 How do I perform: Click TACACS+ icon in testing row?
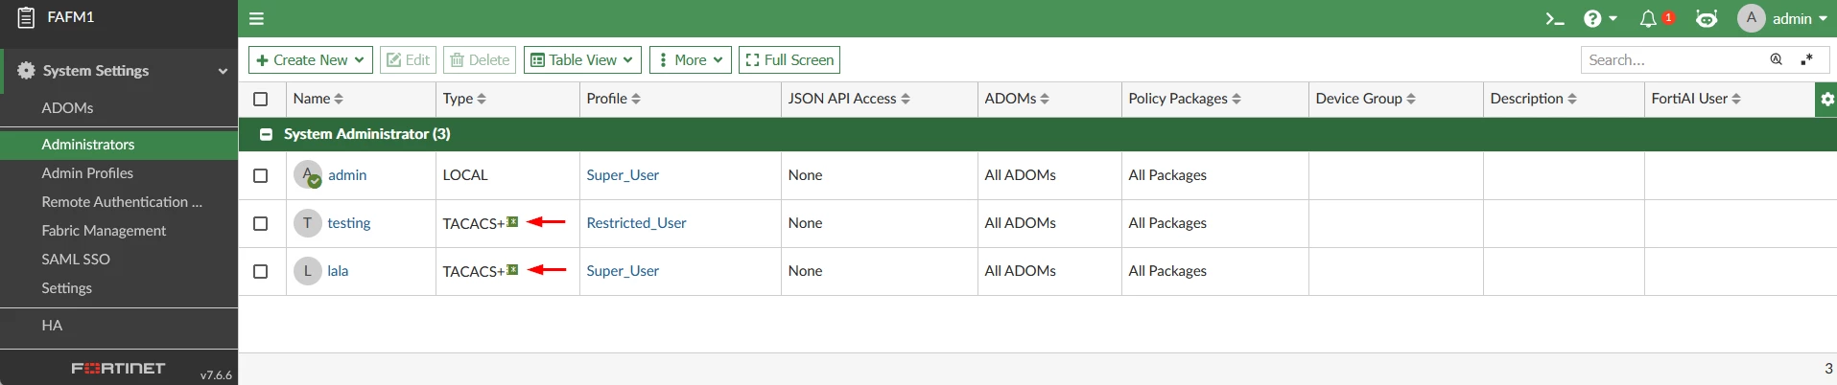(x=512, y=222)
